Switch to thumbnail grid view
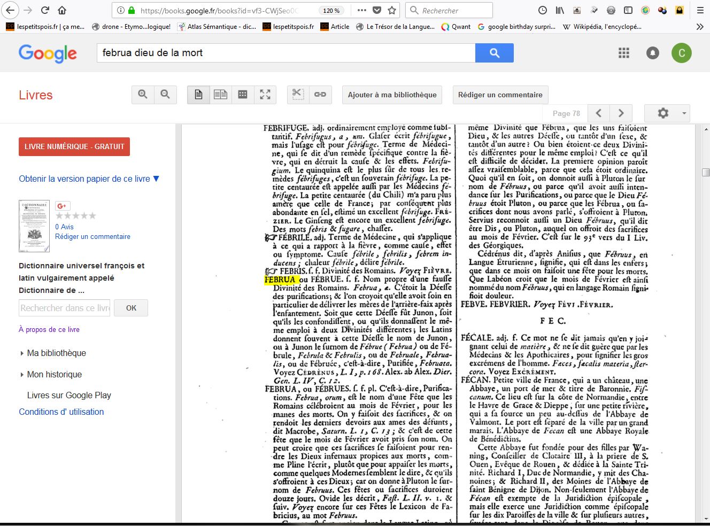 (x=243, y=95)
